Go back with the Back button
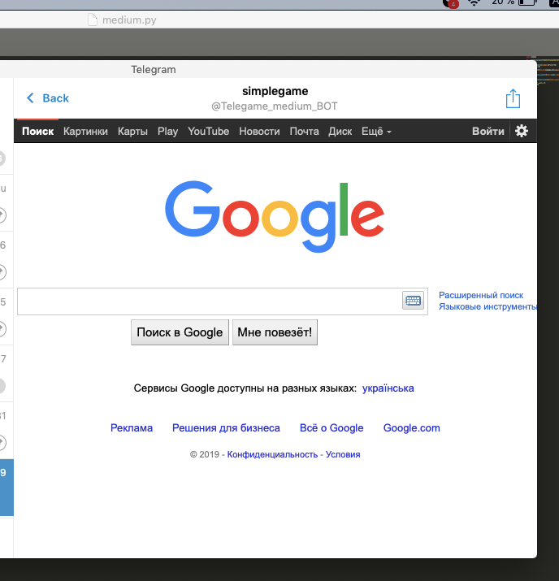This screenshot has width=559, height=581. [48, 98]
